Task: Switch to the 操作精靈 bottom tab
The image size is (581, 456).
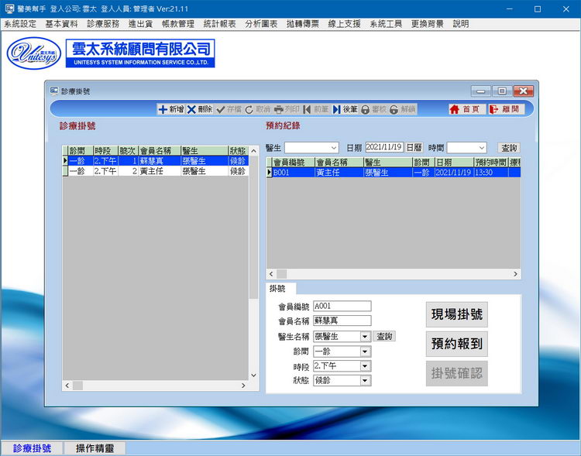Action: (94, 448)
